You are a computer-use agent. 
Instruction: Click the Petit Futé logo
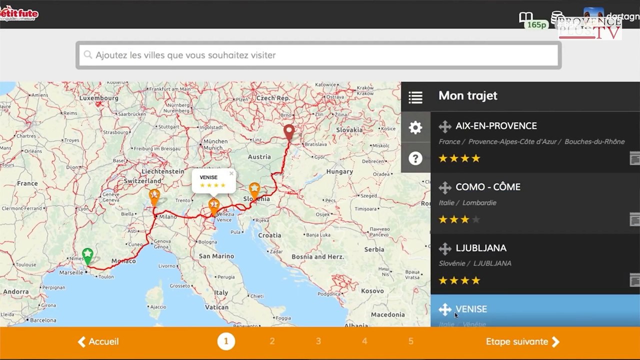(18, 13)
